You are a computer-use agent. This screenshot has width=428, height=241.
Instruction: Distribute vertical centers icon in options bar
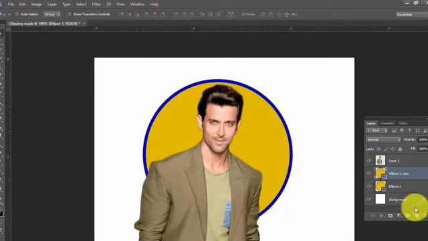(x=184, y=14)
